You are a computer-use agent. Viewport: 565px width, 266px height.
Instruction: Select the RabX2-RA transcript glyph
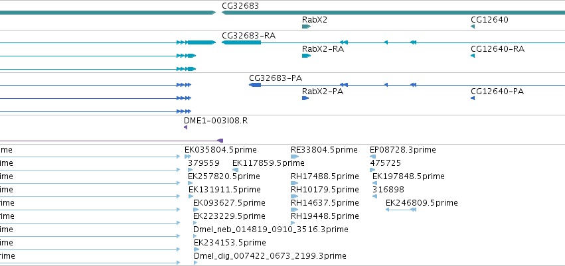coord(306,56)
